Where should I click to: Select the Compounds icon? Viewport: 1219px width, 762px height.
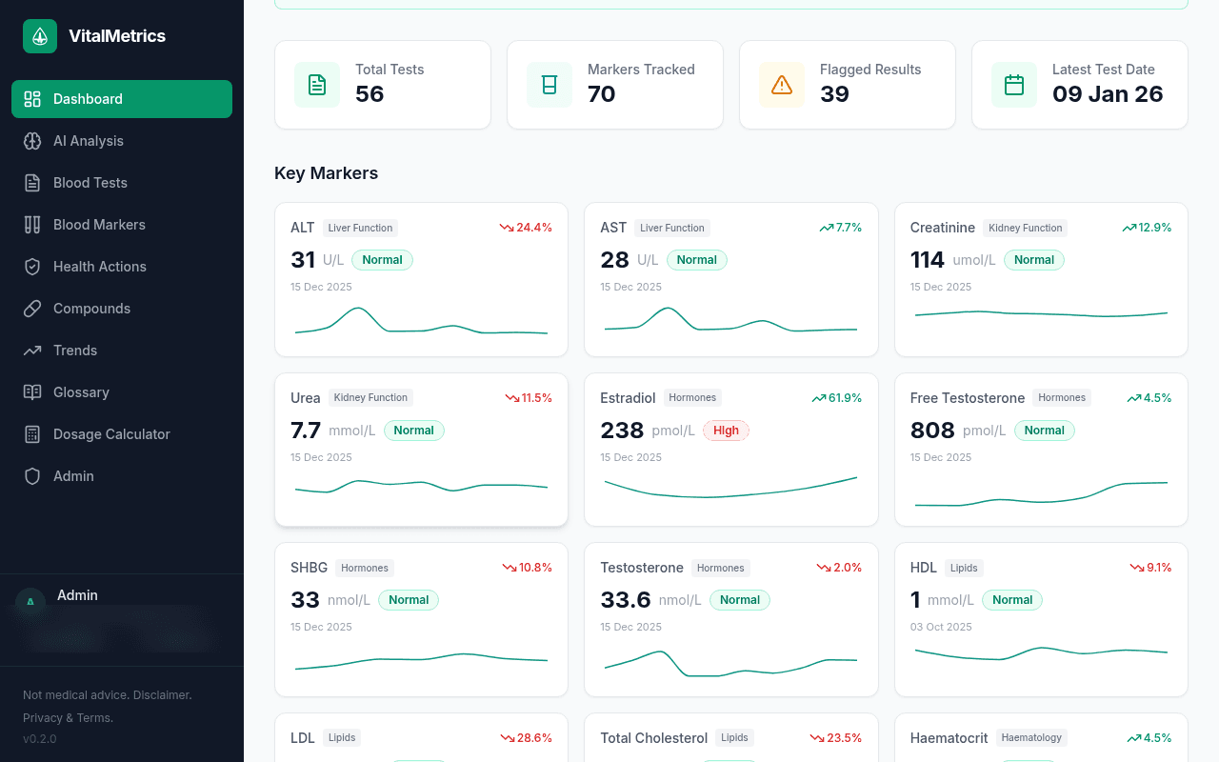(x=31, y=309)
